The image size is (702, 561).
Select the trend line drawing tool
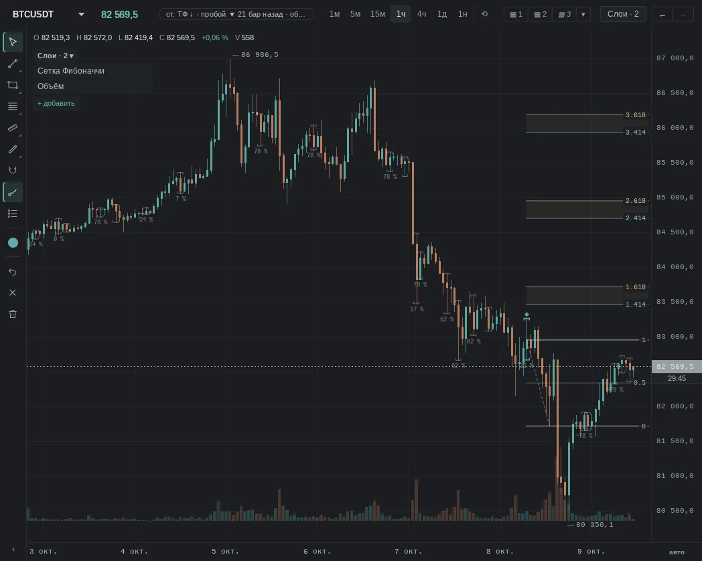click(13, 64)
